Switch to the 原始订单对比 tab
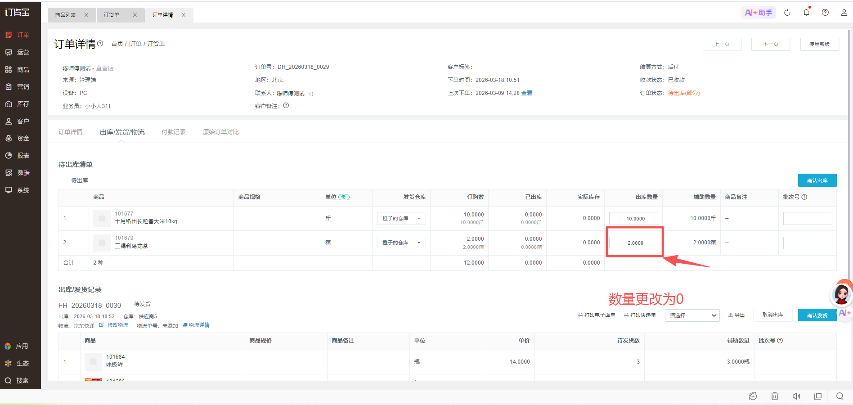853x405 pixels. coord(221,132)
